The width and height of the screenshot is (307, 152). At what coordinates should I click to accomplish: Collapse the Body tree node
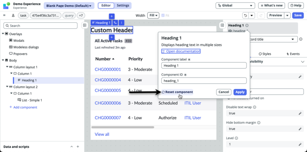click(x=3, y=60)
